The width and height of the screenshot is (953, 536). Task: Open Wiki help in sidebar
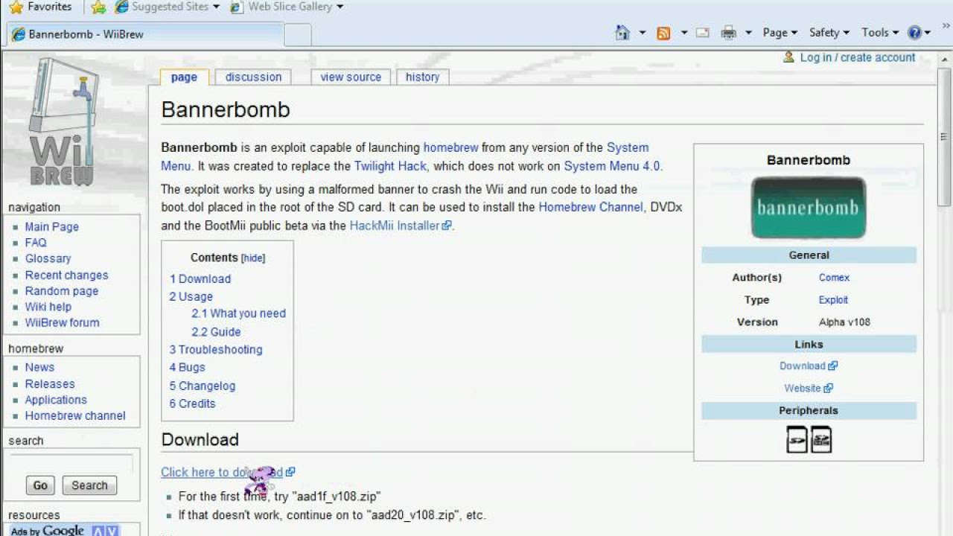(x=48, y=307)
